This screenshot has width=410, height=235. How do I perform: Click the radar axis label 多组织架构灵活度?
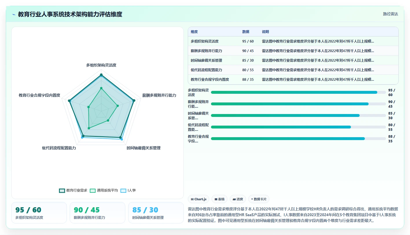[x=101, y=65]
